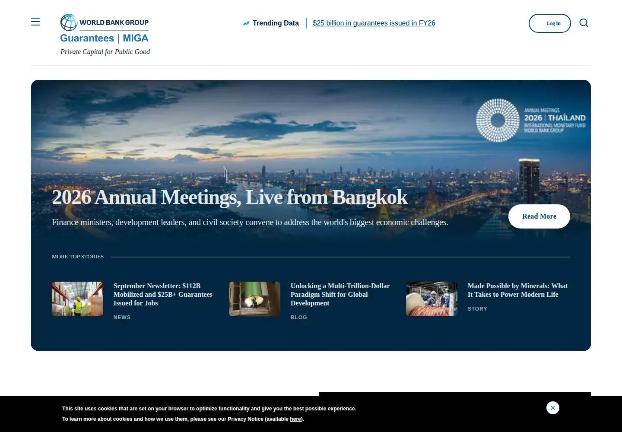Click the 'BLOG' tag under Unlocking story

pyautogui.click(x=298, y=318)
